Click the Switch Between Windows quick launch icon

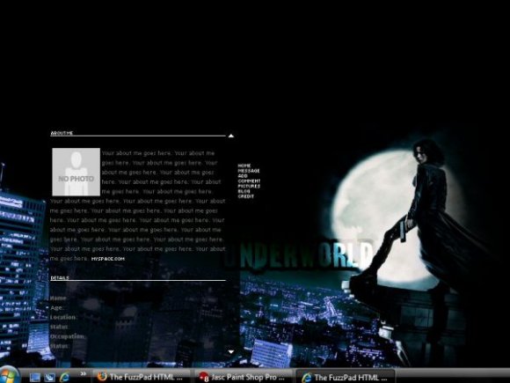(x=50, y=377)
